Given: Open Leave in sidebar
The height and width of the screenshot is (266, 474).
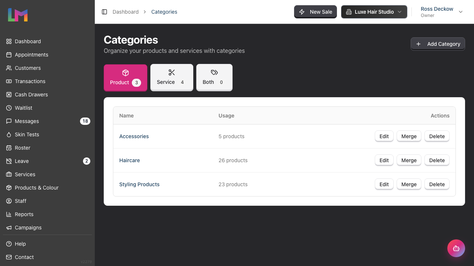Looking at the screenshot, I should (47, 161).
